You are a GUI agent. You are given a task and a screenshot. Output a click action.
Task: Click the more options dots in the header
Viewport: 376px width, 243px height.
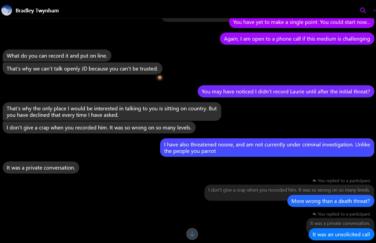374,10
